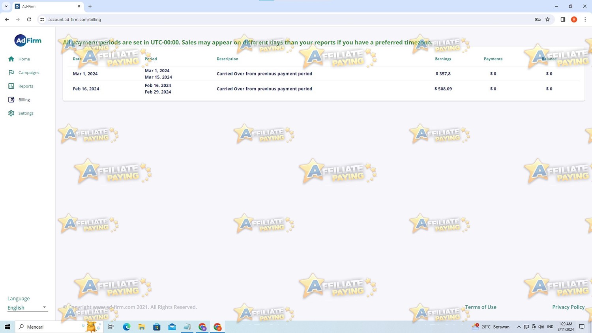Open Microsoft Store from taskbar

click(x=157, y=327)
